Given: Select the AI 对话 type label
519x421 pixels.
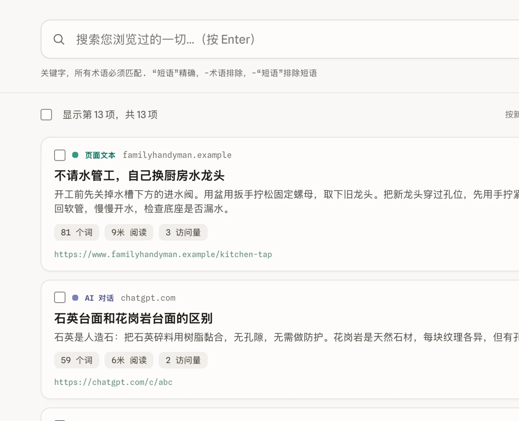Looking at the screenshot, I should 99,298.
